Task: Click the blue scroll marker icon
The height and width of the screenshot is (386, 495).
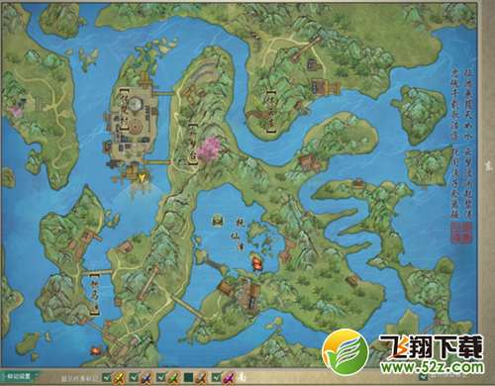Action: tap(146, 378)
